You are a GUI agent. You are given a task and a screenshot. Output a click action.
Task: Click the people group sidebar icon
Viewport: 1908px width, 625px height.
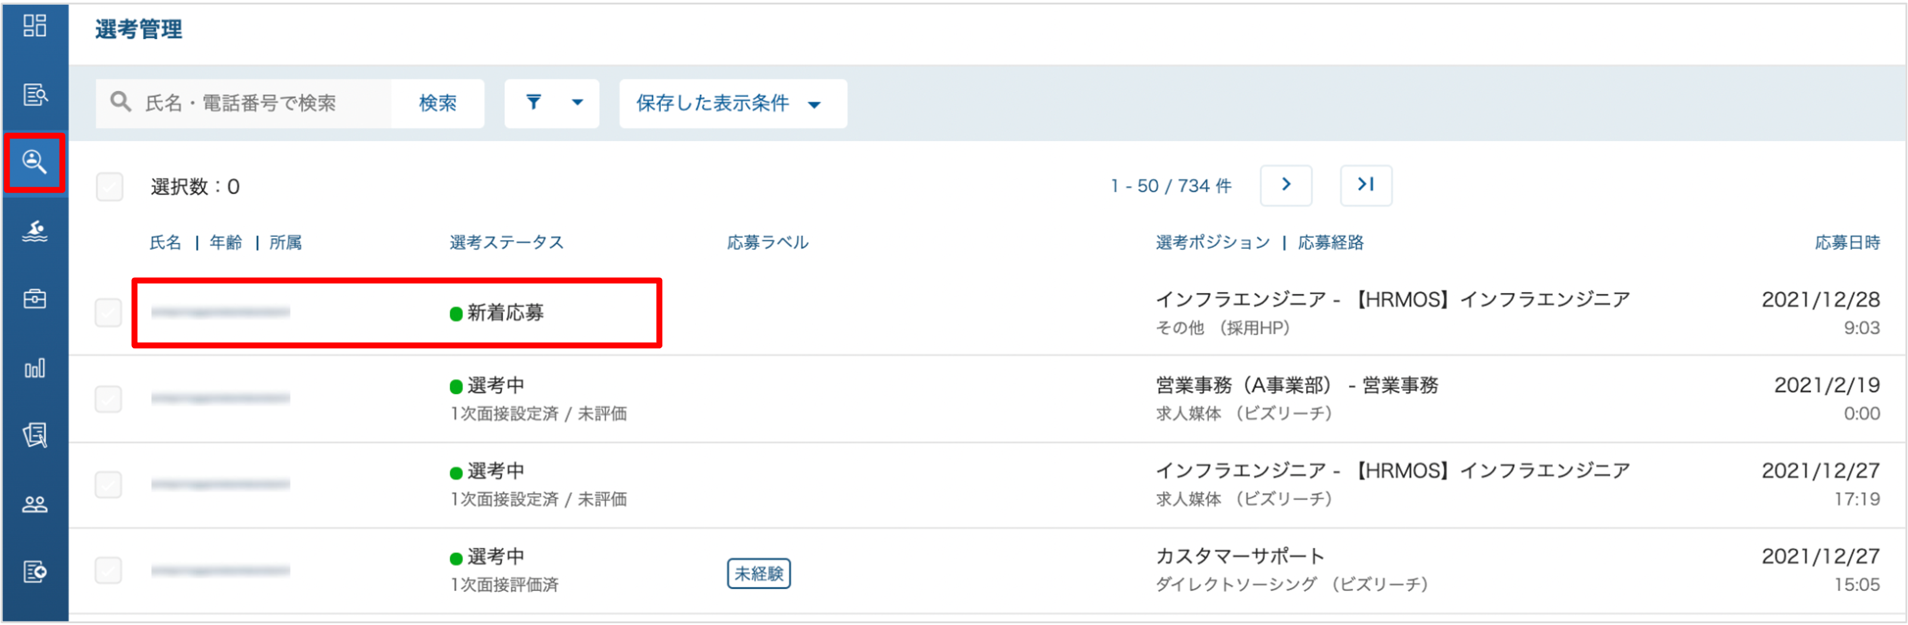pyautogui.click(x=35, y=505)
